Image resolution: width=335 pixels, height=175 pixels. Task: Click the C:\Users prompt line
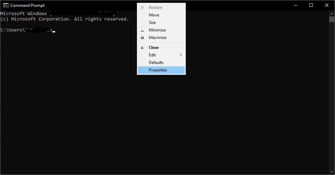coord(28,30)
